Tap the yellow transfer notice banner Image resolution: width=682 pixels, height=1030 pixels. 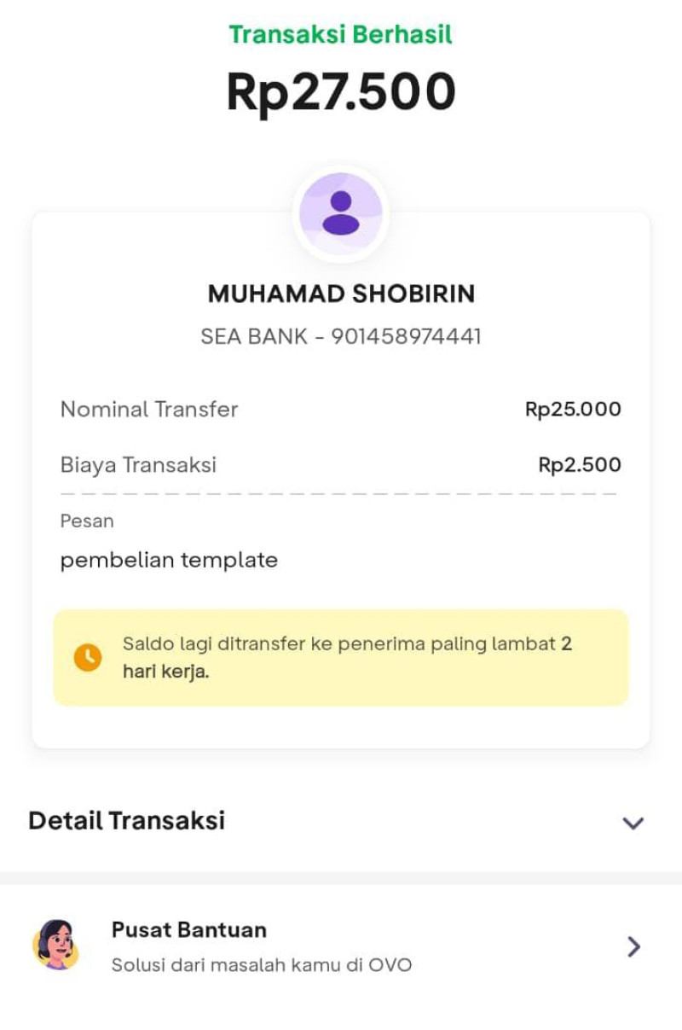click(341, 657)
